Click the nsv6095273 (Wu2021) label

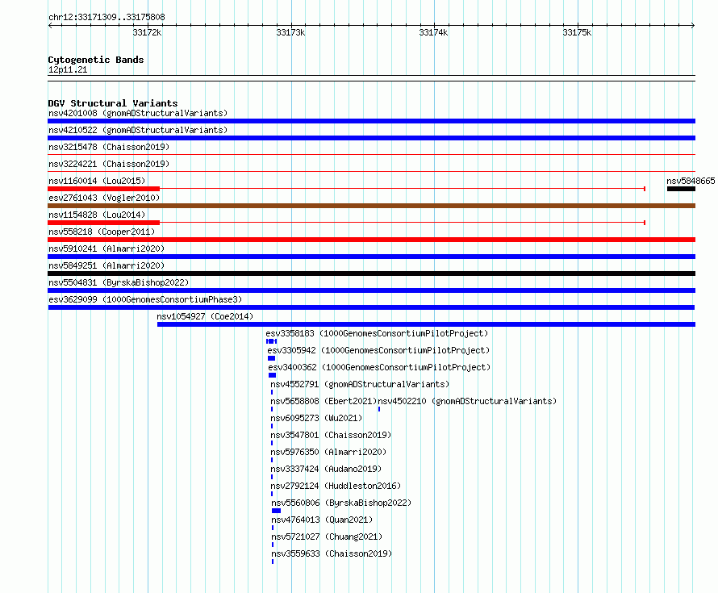point(316,418)
